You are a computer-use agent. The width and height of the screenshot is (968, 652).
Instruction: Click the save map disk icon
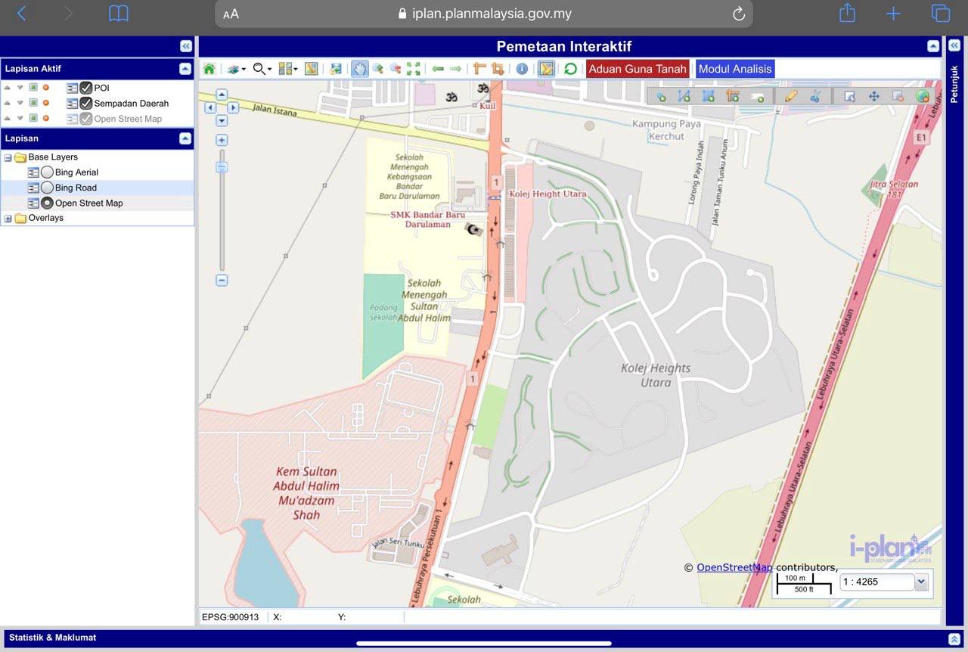[x=336, y=69]
